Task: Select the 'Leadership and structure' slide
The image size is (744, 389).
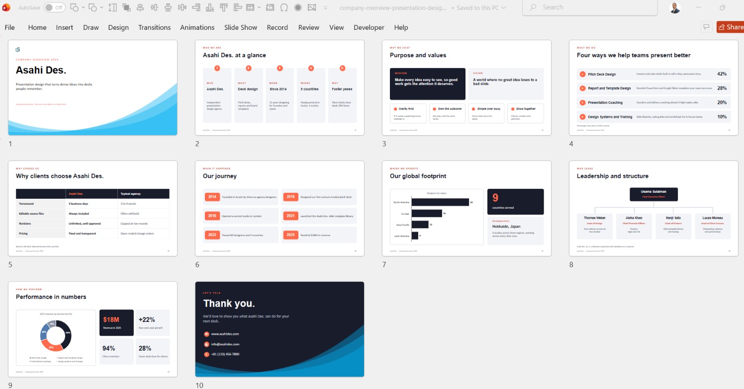Action: pos(653,208)
